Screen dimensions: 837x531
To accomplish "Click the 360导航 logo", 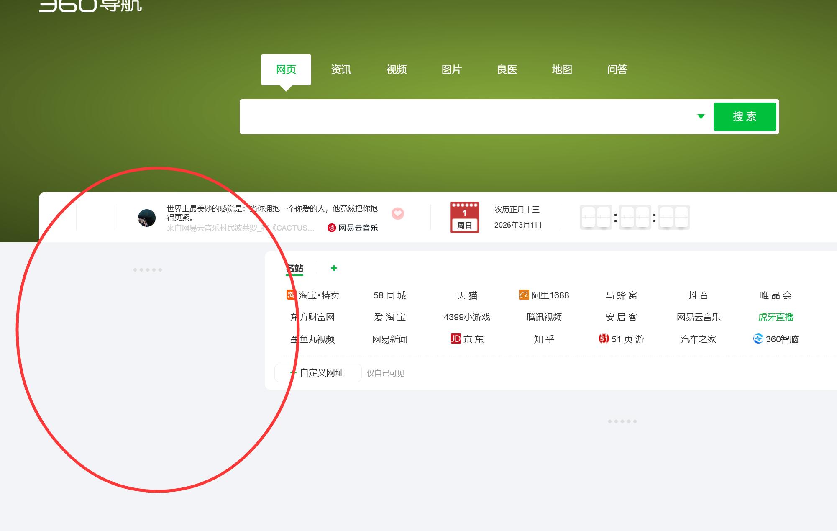I will (90, 6).
